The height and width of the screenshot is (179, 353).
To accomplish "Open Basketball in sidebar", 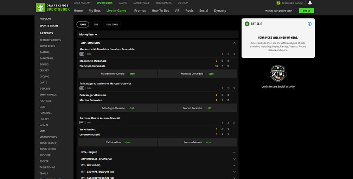I will (46, 58).
